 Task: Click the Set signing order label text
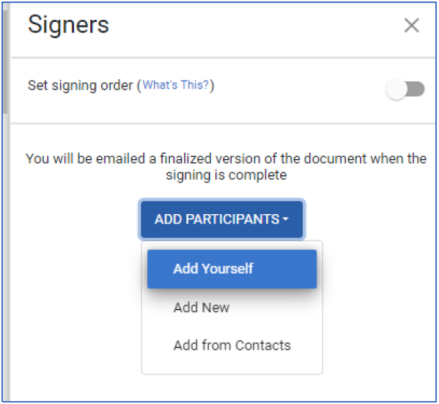point(81,85)
